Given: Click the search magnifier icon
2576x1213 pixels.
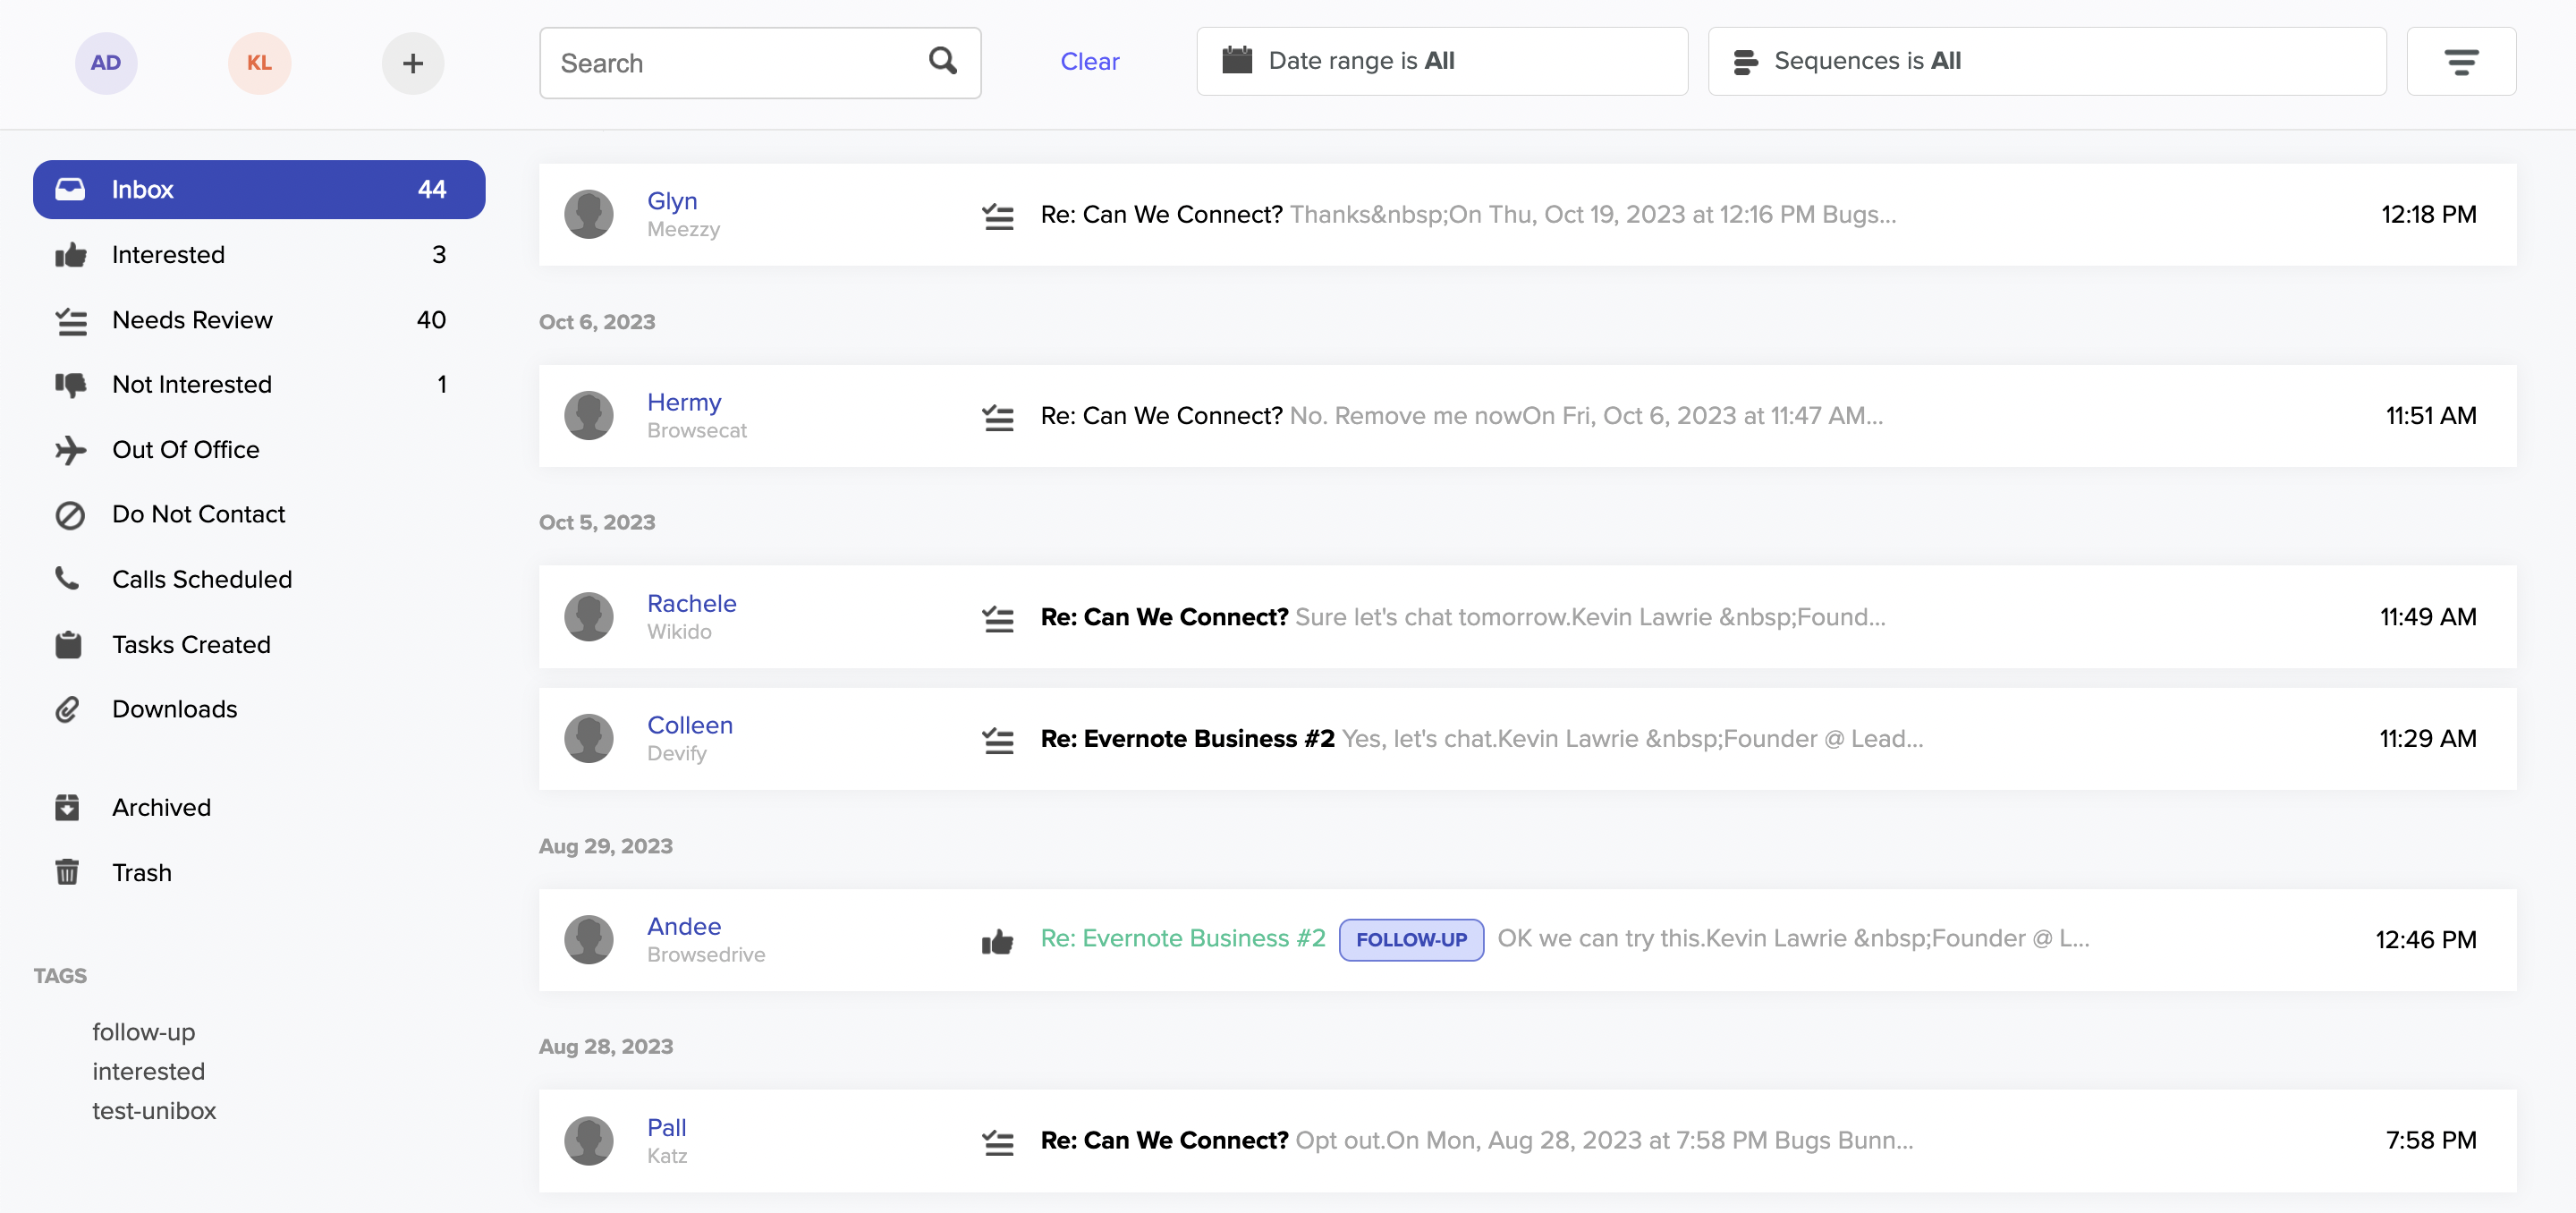Looking at the screenshot, I should (942, 61).
